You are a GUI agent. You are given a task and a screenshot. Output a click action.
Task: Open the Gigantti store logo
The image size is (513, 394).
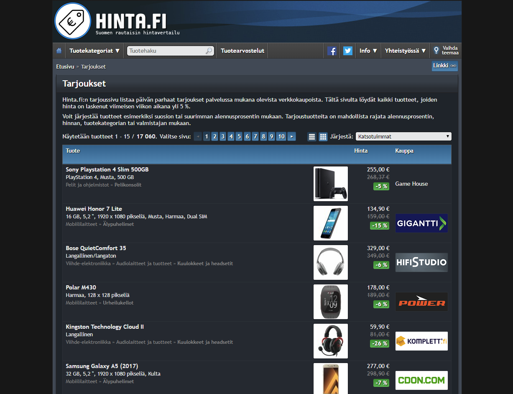click(421, 223)
